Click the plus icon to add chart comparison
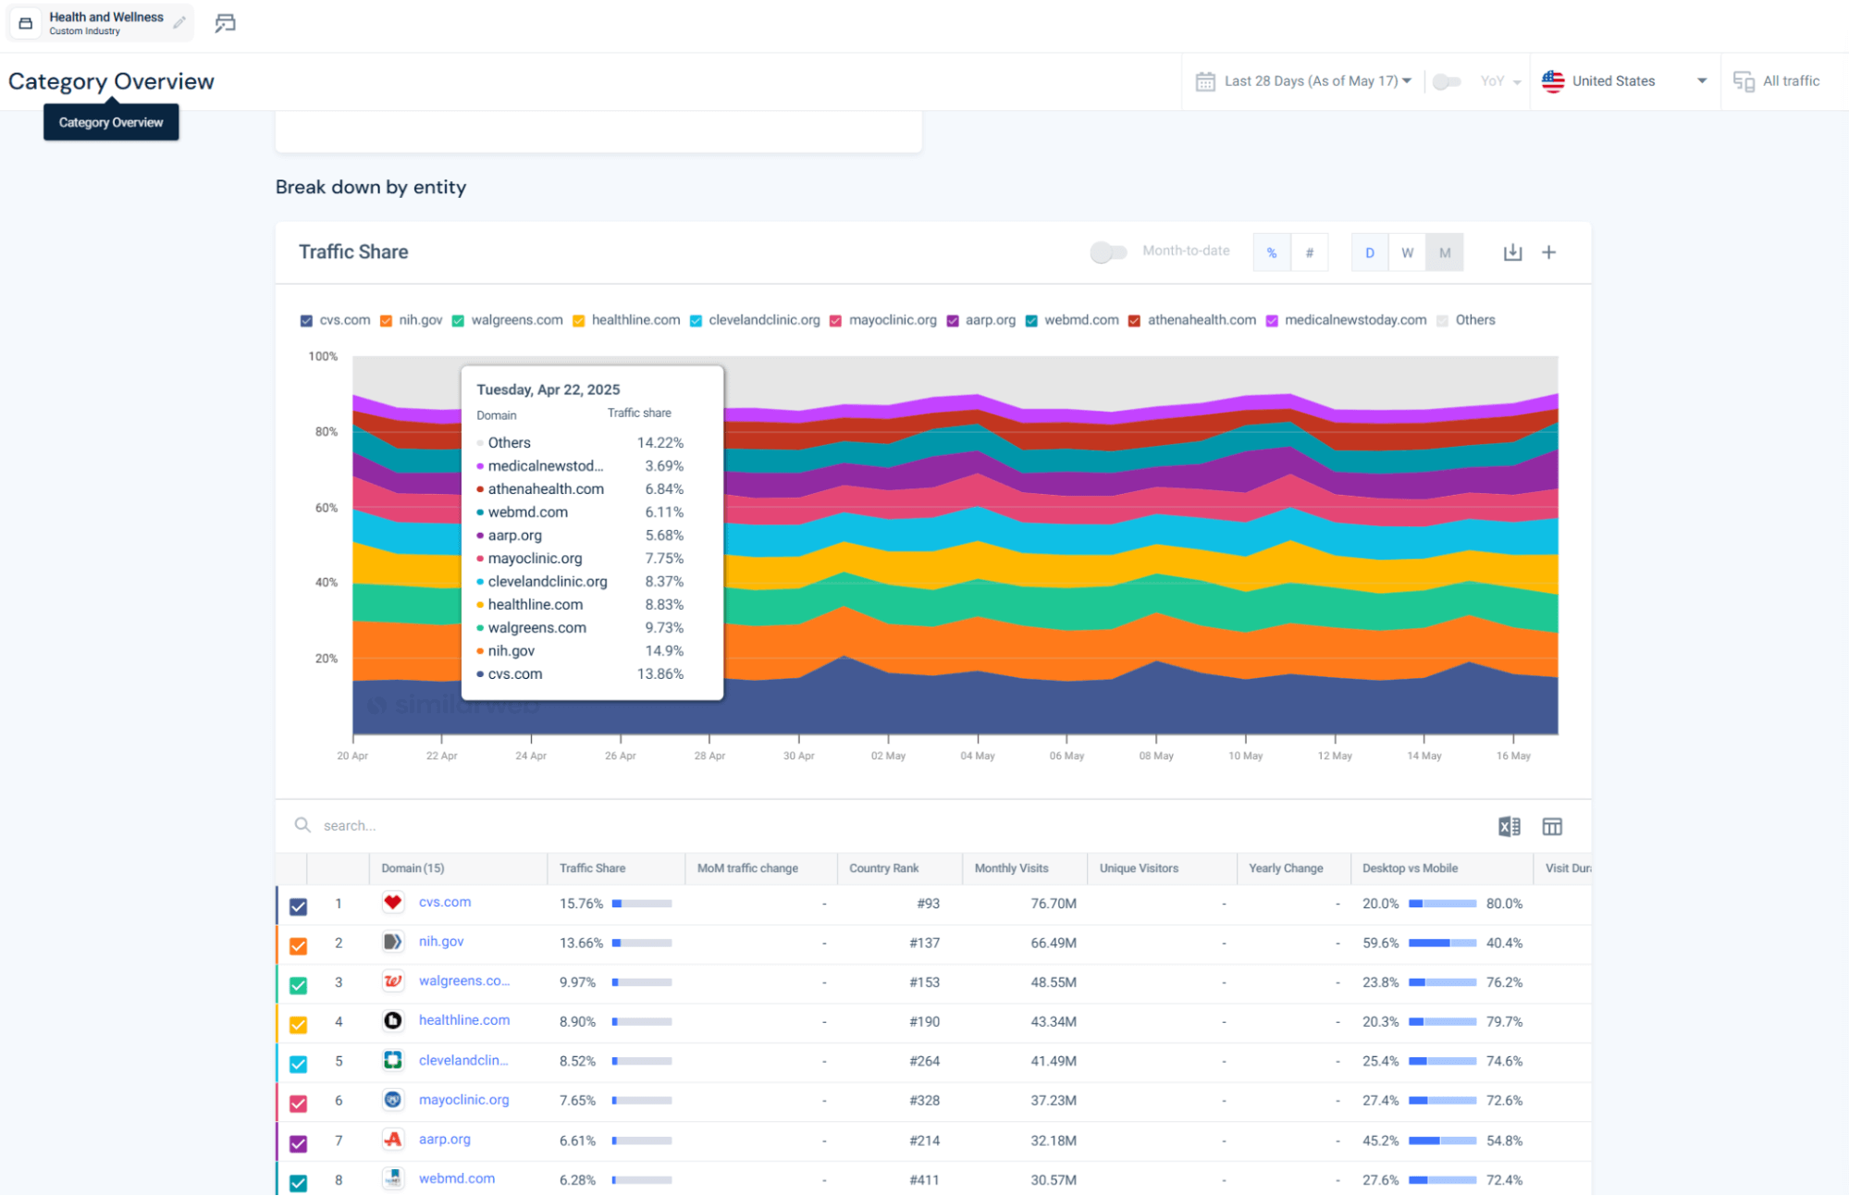Screen dimensions: 1849x1196 tap(1549, 252)
